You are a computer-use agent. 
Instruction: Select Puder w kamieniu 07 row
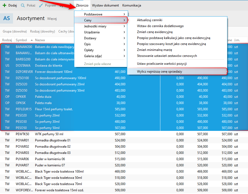tap(124, 165)
